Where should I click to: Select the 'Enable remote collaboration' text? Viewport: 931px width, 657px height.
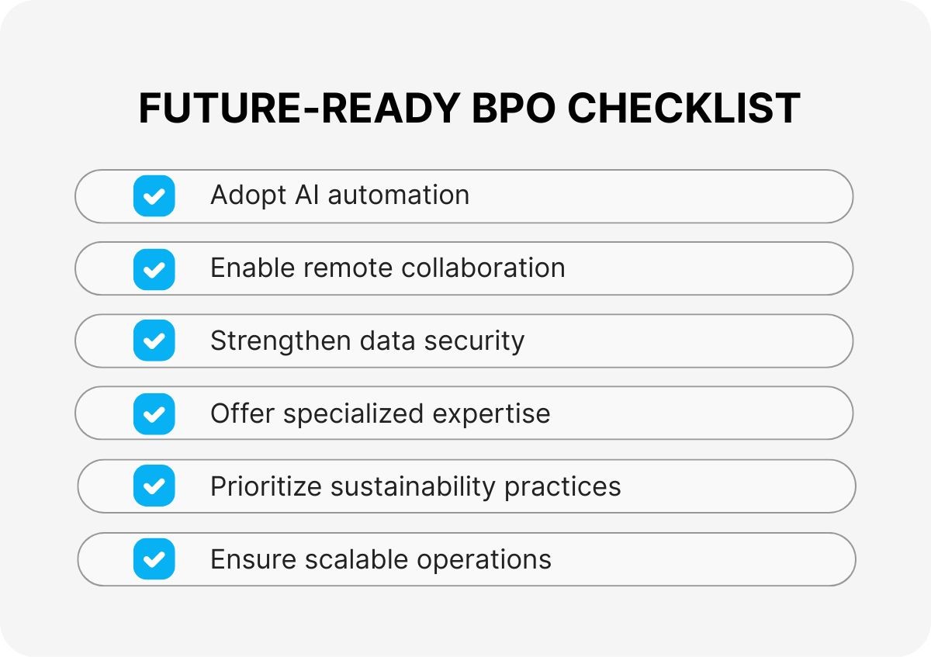387,268
